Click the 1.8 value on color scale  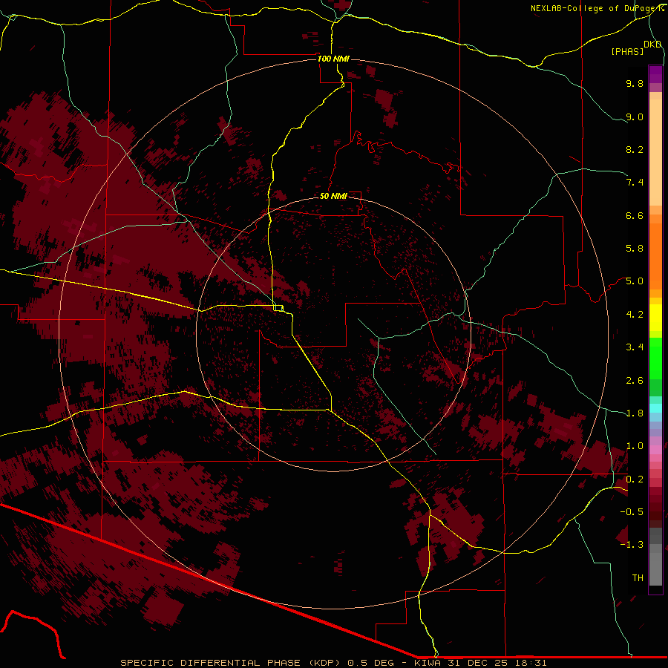point(635,413)
